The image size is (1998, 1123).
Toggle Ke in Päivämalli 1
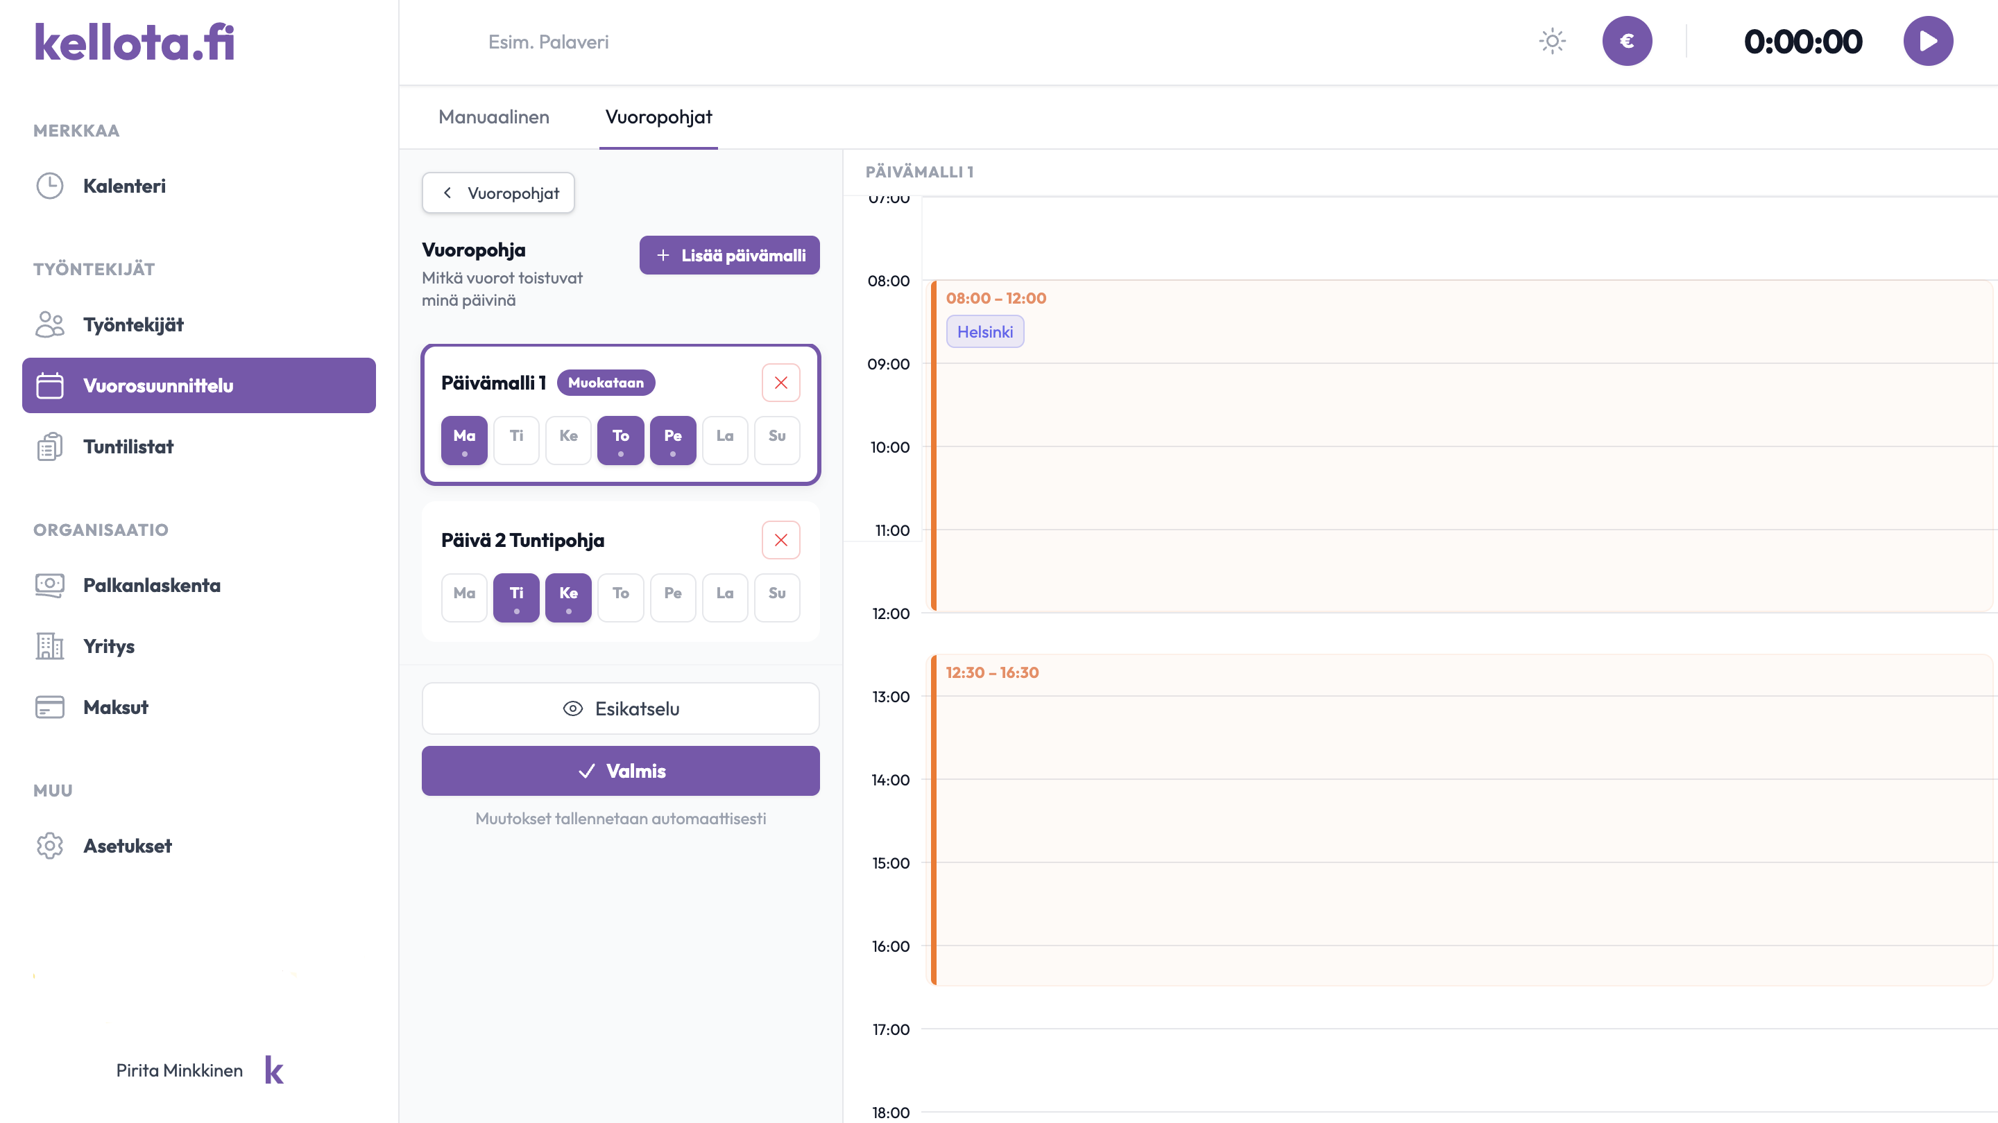coord(567,440)
